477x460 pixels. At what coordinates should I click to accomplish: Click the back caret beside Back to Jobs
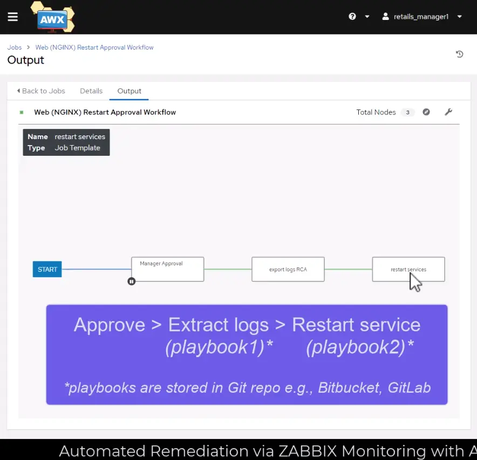pyautogui.click(x=18, y=91)
